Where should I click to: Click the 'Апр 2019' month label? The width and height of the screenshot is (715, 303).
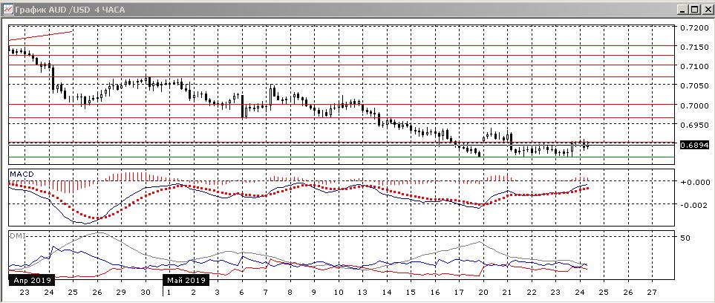click(x=30, y=280)
